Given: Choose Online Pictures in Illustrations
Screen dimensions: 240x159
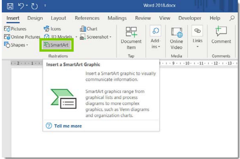Looking at the screenshot, I should pos(22,37).
